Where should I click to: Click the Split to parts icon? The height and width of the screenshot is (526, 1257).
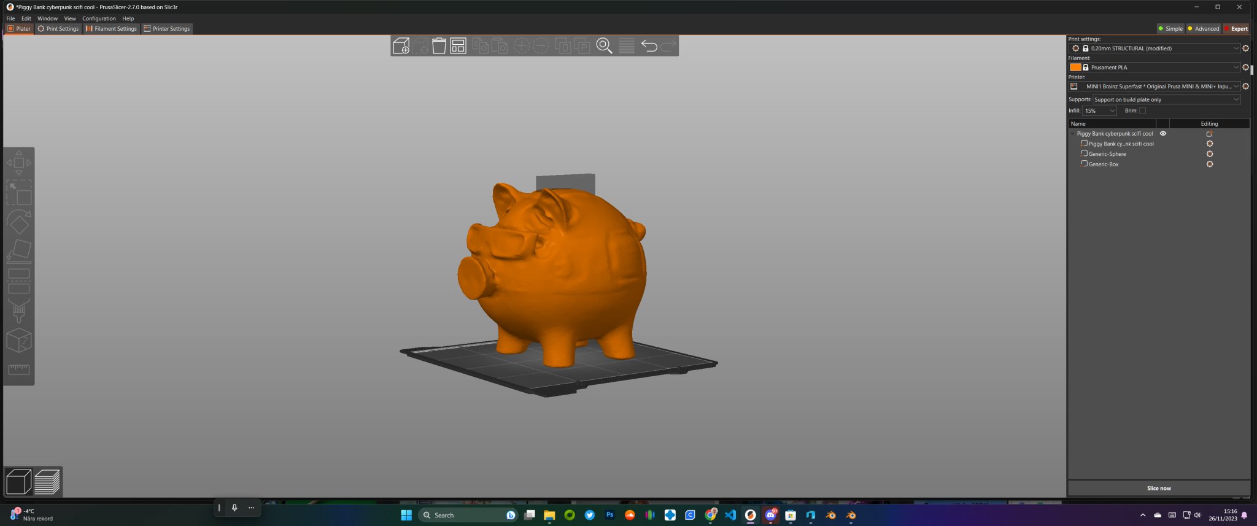pos(582,46)
